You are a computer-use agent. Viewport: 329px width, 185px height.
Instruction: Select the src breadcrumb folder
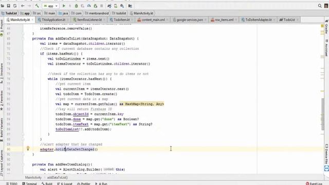(37, 13)
